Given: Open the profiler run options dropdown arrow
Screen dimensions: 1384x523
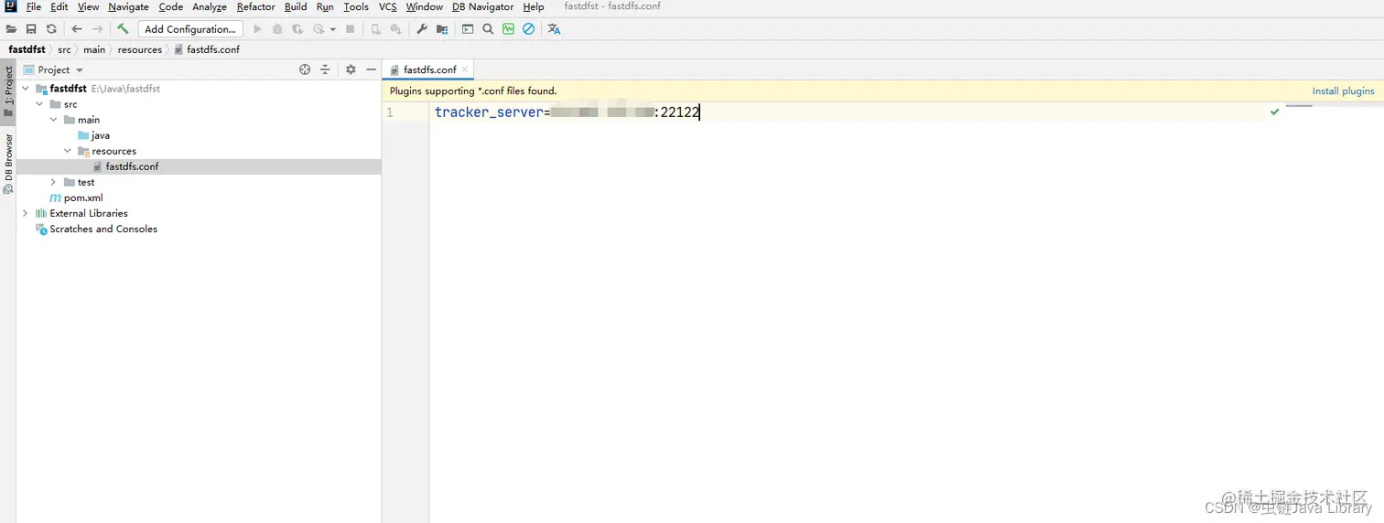Looking at the screenshot, I should [x=332, y=29].
